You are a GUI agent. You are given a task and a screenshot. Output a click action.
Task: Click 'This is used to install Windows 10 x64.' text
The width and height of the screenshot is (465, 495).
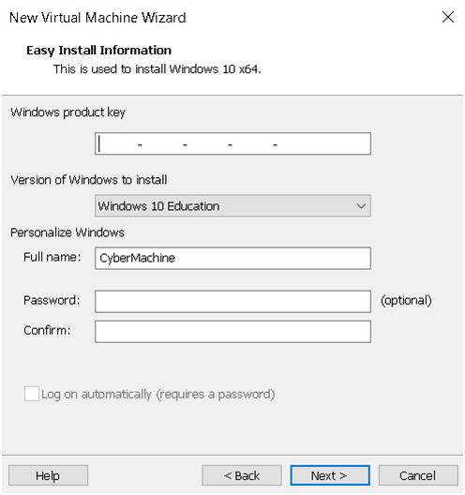point(157,68)
